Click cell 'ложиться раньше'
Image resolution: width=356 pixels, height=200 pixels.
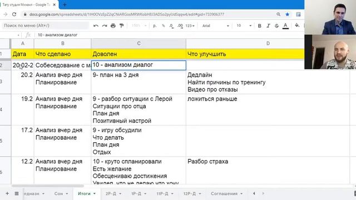[x=268, y=109]
